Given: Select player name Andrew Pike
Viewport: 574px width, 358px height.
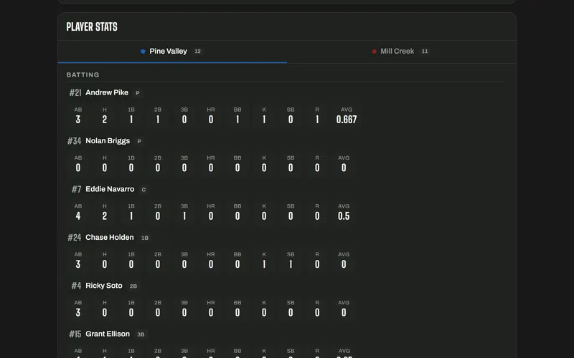Looking at the screenshot, I should point(107,93).
